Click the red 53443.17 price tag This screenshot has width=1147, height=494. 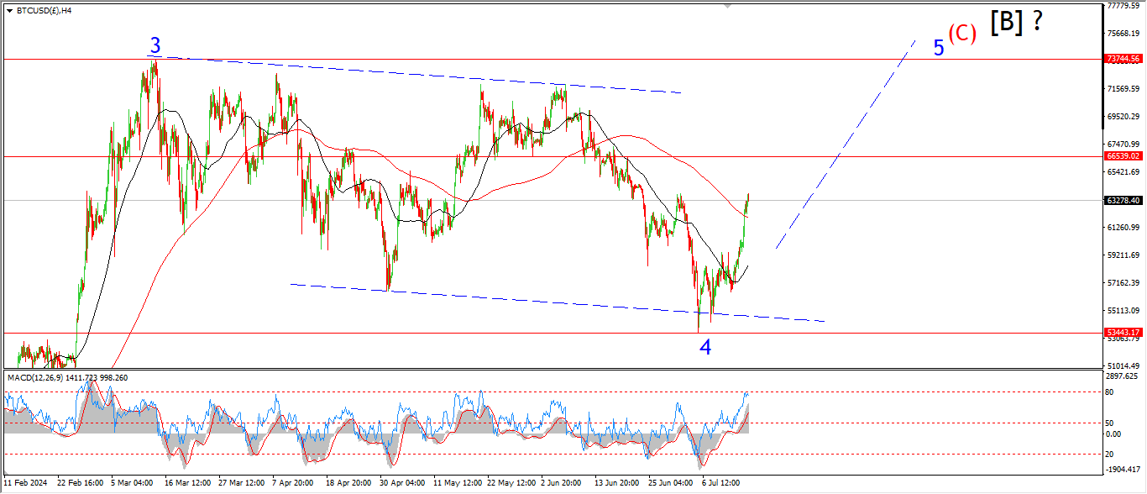click(x=1123, y=333)
